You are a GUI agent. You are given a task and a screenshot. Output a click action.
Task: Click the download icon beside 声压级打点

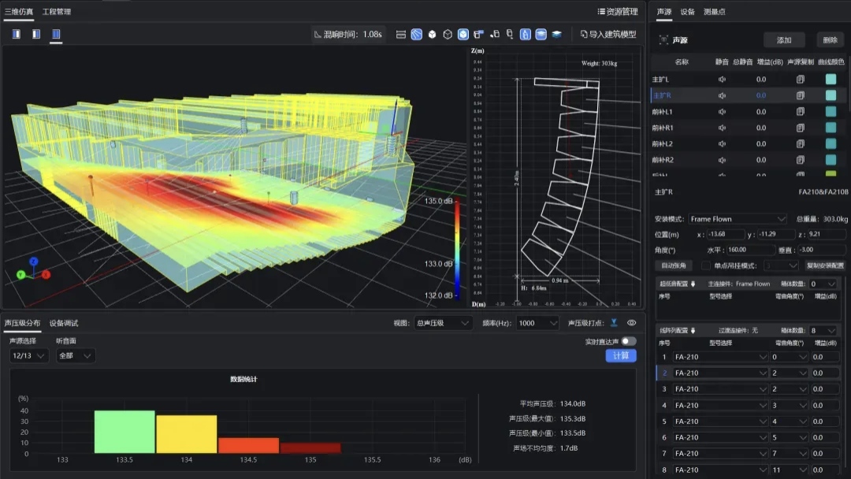pyautogui.click(x=614, y=322)
